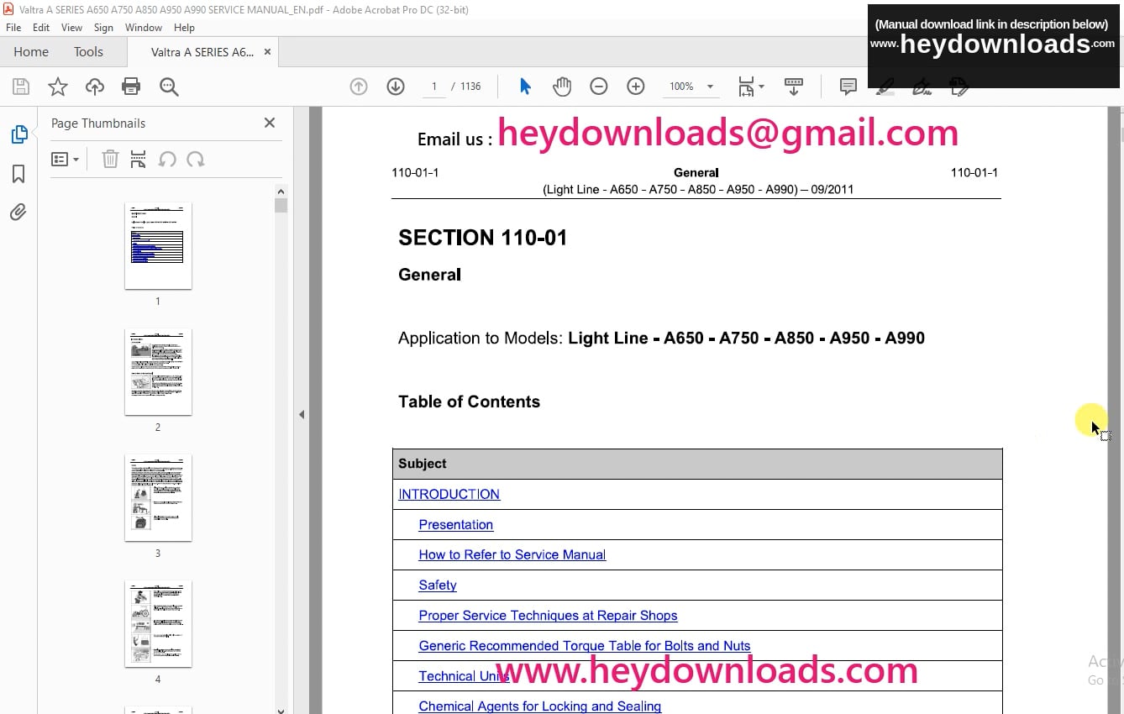The width and height of the screenshot is (1124, 714).
Task: Rotate page clockwise in thumbnails panel
Action: tap(196, 159)
